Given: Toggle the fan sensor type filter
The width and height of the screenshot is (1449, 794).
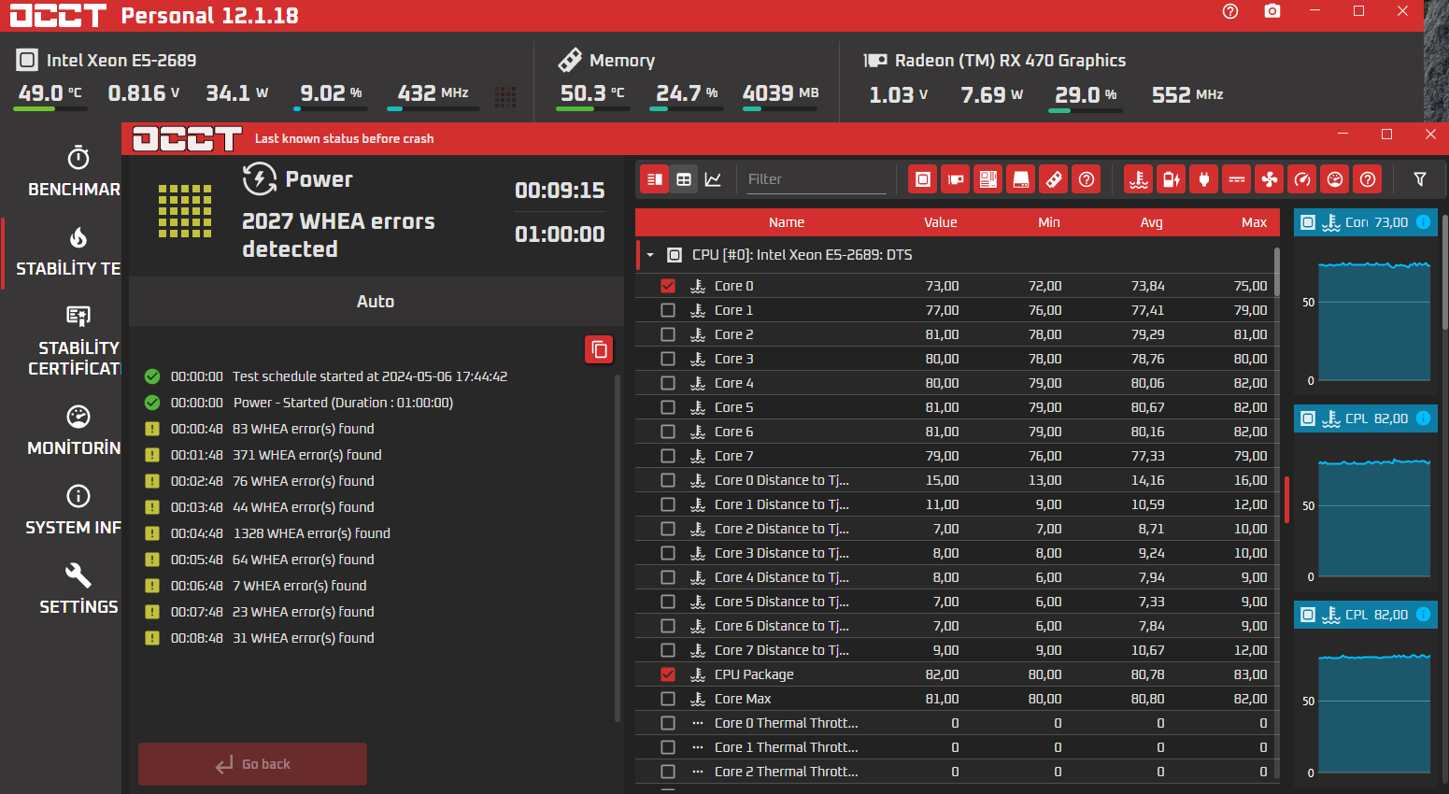Looking at the screenshot, I should coord(1270,179).
